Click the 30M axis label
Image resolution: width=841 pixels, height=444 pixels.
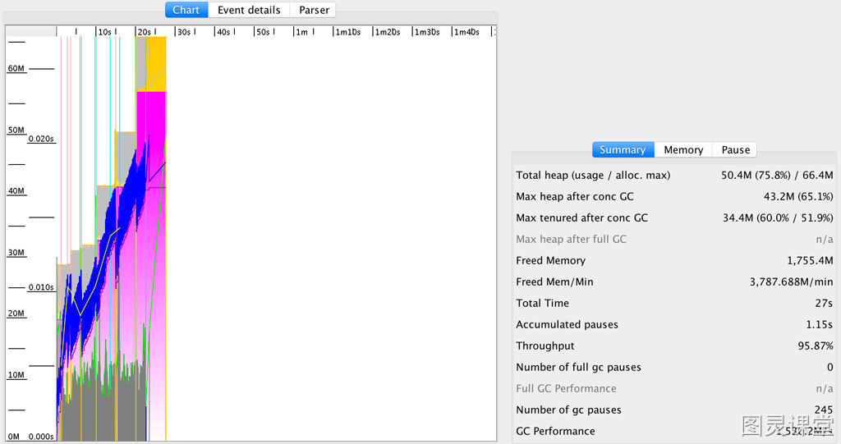point(16,253)
